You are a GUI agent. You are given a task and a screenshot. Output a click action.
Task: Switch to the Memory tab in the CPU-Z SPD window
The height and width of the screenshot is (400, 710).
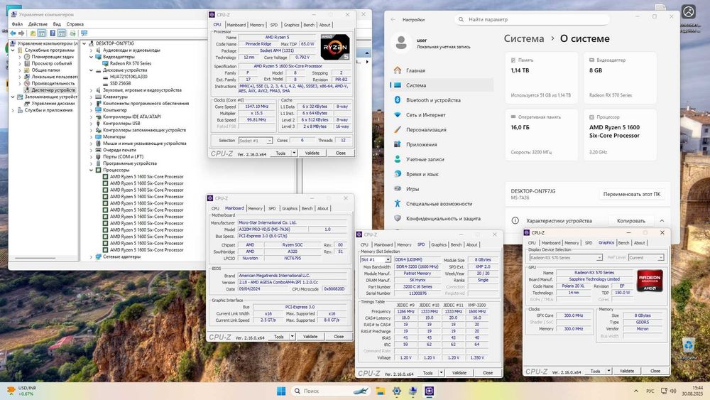coord(404,244)
